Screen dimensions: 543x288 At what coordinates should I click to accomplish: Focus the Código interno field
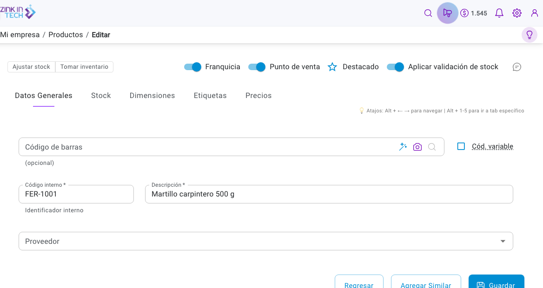click(x=76, y=194)
